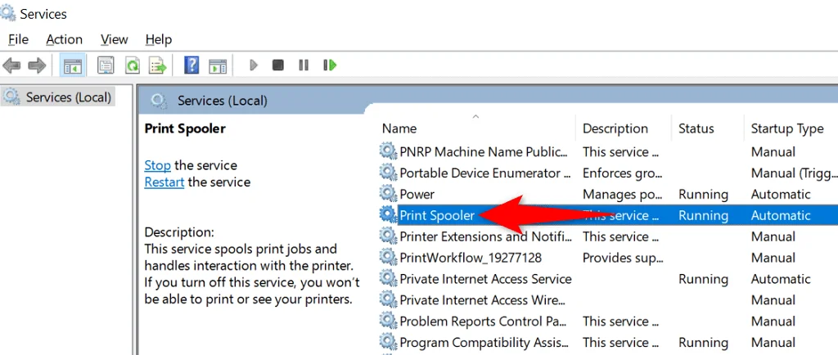Viewport: 838px width, 355px height.
Task: Hit the Restart Service toolbar icon
Action: (x=330, y=65)
